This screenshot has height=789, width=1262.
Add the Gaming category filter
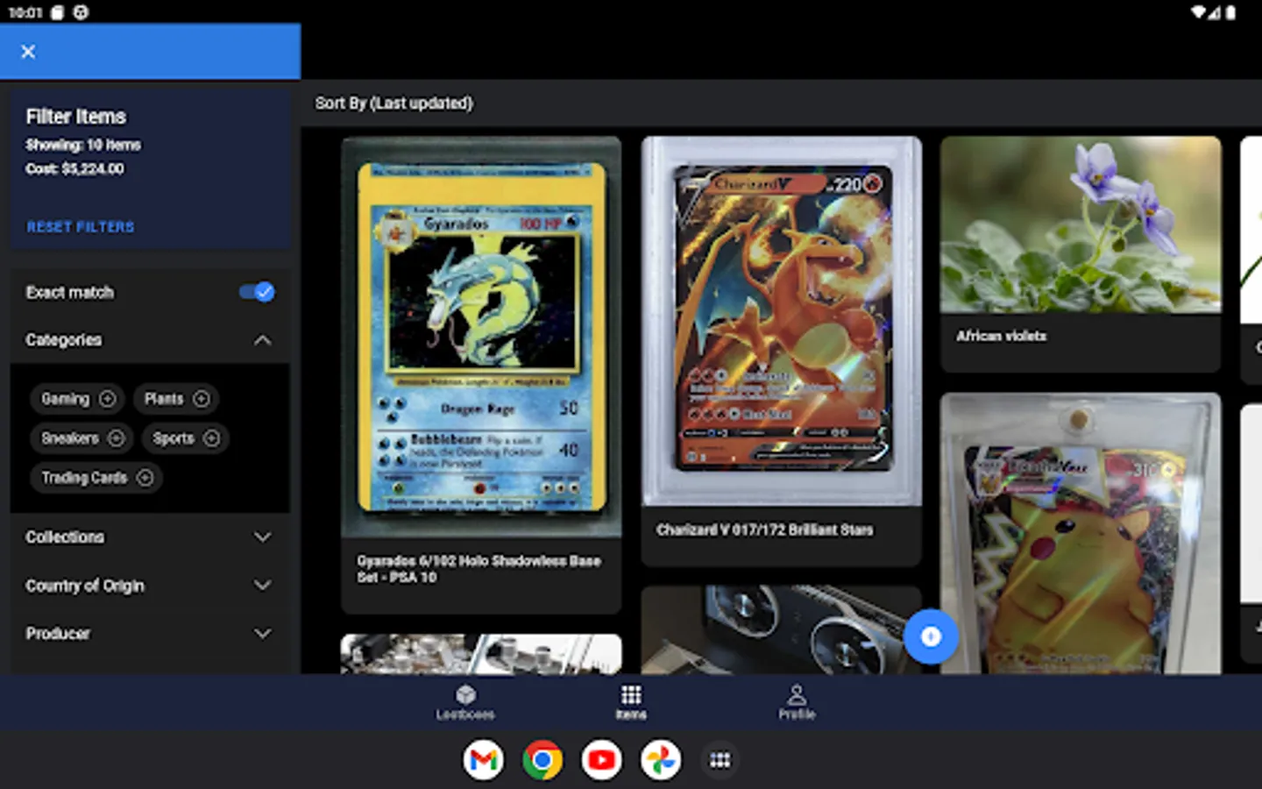pos(78,399)
